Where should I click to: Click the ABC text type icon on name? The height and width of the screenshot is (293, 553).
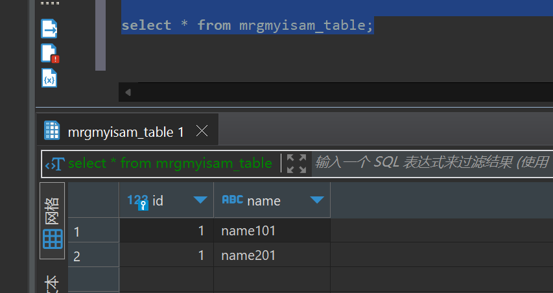pos(232,200)
